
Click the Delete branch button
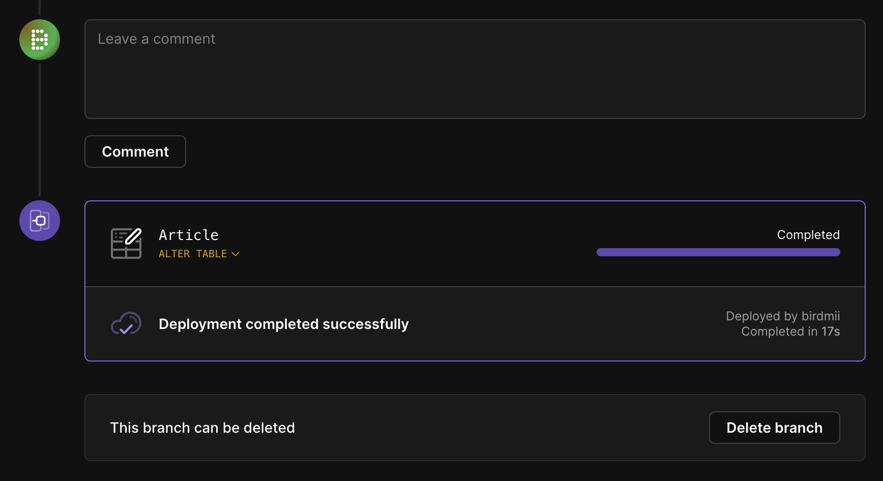coord(774,428)
